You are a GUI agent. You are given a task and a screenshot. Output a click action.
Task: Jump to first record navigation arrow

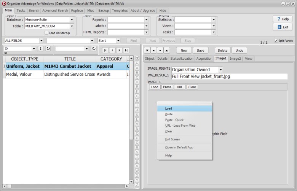coord(105,50)
